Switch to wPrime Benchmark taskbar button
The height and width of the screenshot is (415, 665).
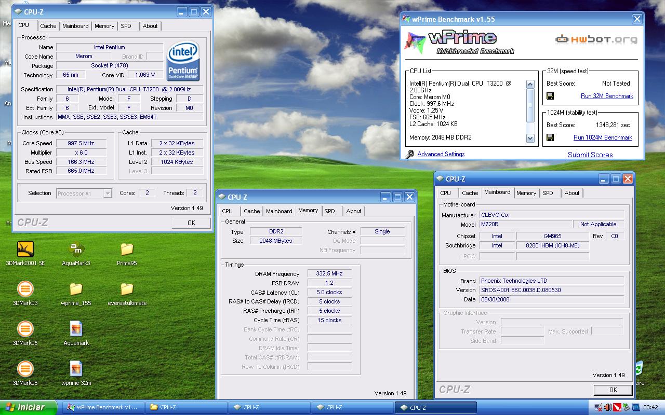[x=103, y=407]
